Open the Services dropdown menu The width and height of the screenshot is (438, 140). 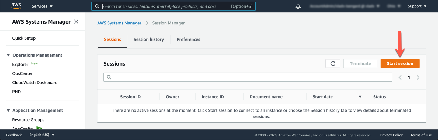pos(42,6)
